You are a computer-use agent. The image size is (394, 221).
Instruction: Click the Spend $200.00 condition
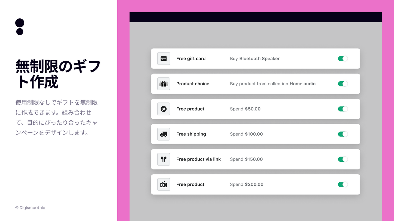click(x=247, y=184)
